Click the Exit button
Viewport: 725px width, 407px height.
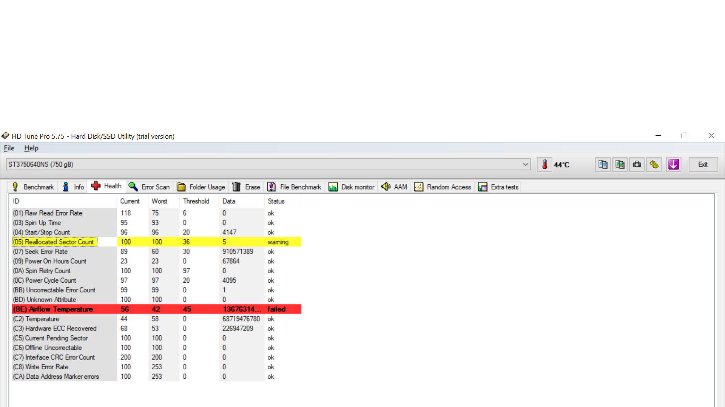click(703, 165)
